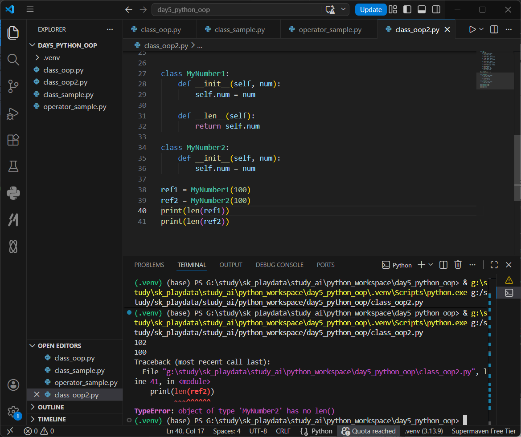Switch to the class_oop.py editor tab
The image size is (521, 437).
160,29
